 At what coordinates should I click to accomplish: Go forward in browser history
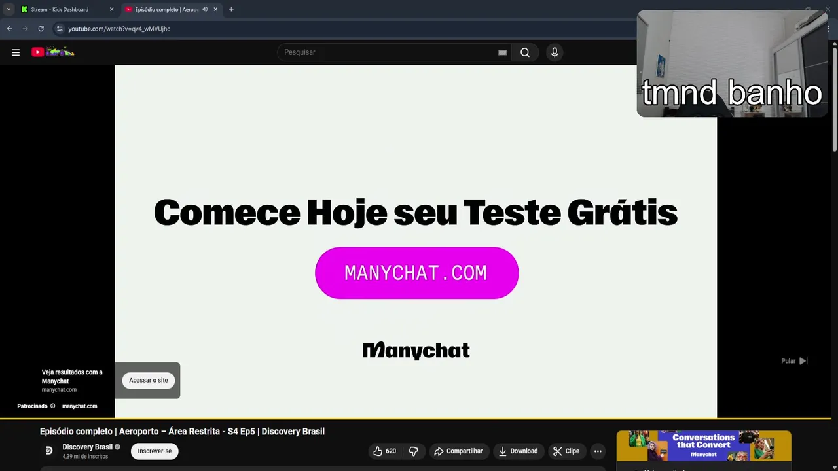25,29
